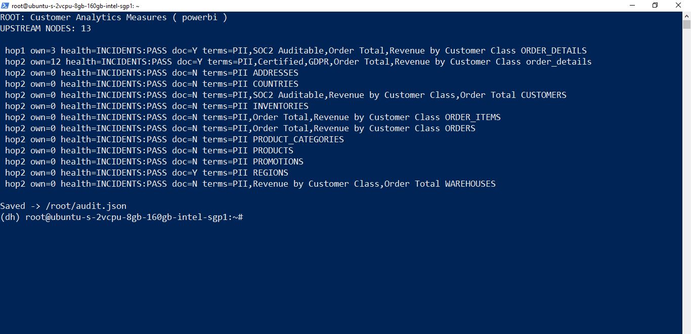Click the ADDRESSES entry line
This screenshot has width=691, height=334.
point(152,73)
